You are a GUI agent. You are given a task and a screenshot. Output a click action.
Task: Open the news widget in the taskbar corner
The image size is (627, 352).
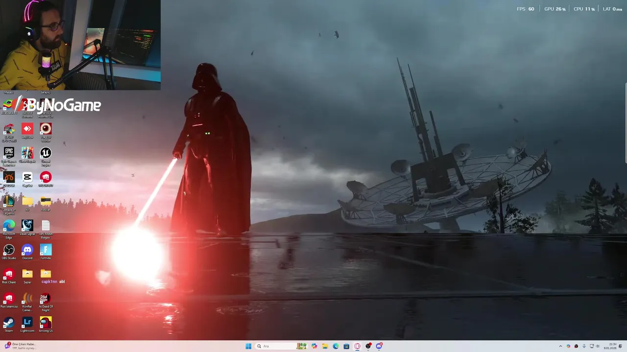pos(20,346)
